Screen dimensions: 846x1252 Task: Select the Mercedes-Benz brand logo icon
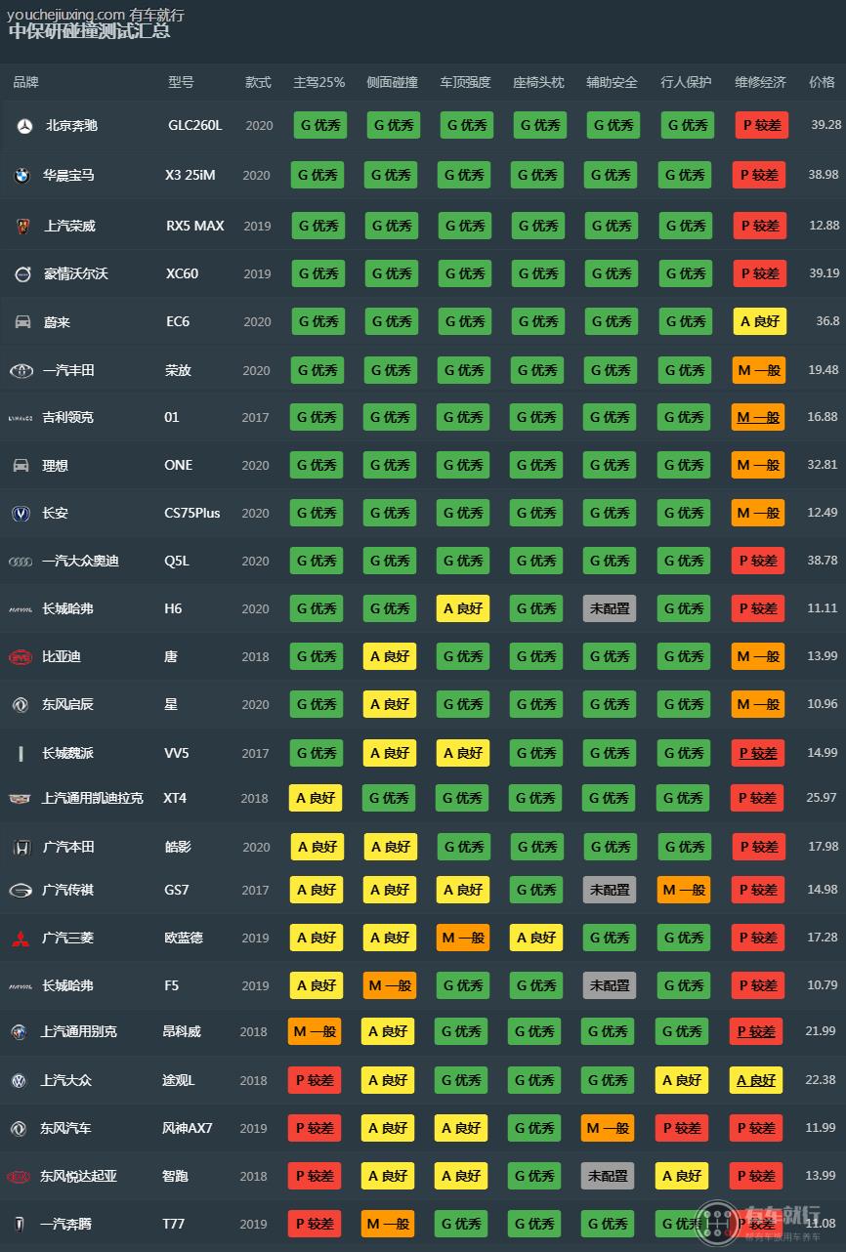pyautogui.click(x=26, y=125)
